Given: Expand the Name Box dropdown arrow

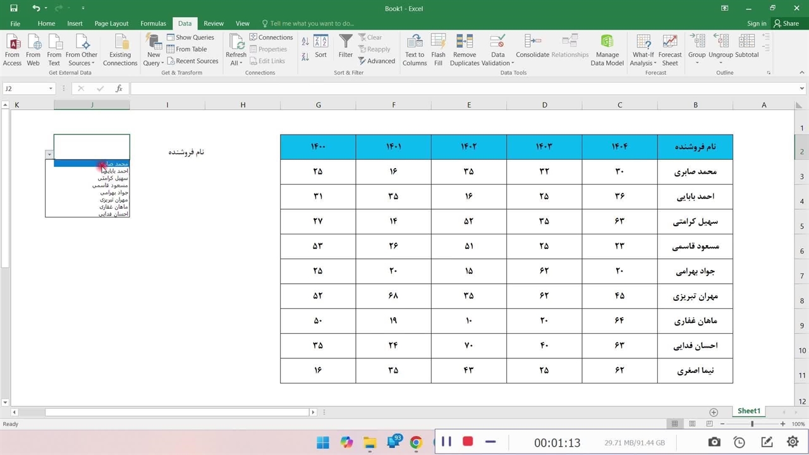Looking at the screenshot, I should point(51,89).
